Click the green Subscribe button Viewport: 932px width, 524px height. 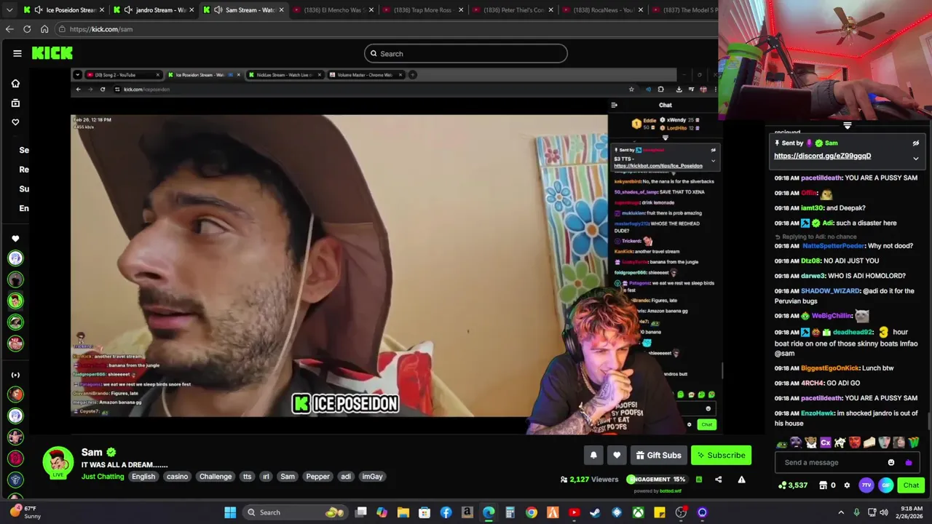coord(721,455)
